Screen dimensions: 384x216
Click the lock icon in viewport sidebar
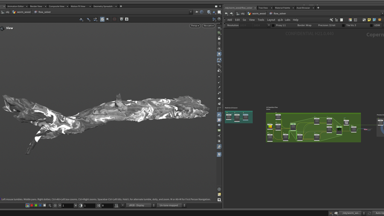[x=219, y=38]
